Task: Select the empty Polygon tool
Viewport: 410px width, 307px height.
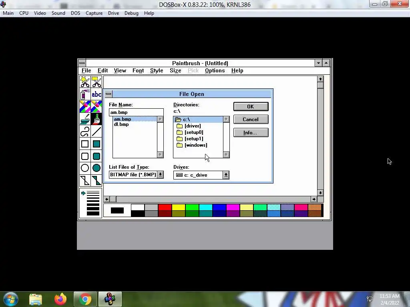Action: point(85,180)
